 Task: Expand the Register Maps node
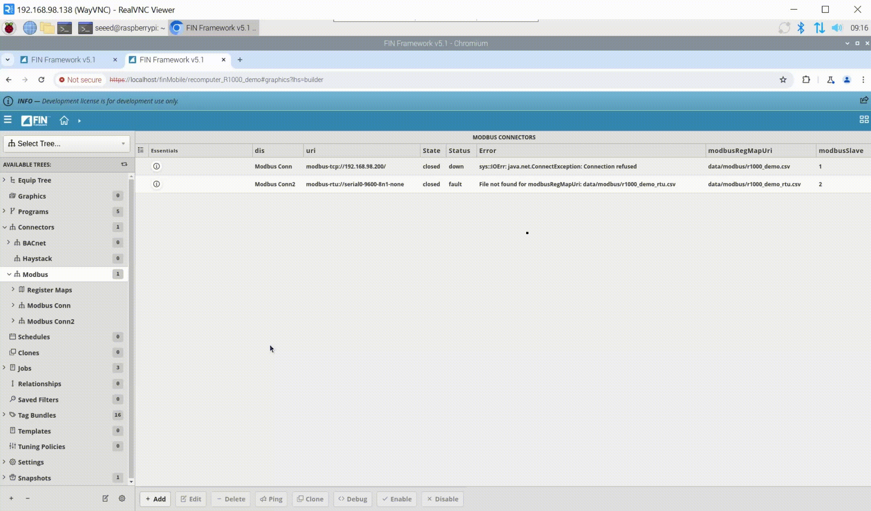(x=13, y=289)
